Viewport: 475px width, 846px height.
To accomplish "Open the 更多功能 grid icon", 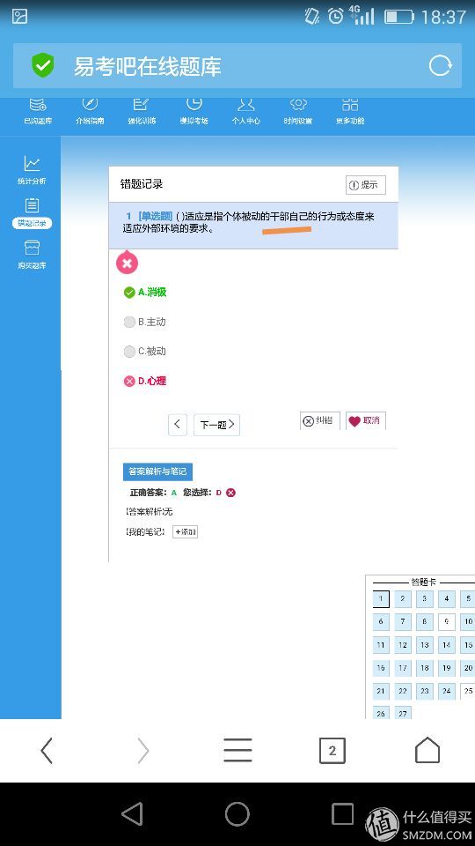I will click(350, 105).
